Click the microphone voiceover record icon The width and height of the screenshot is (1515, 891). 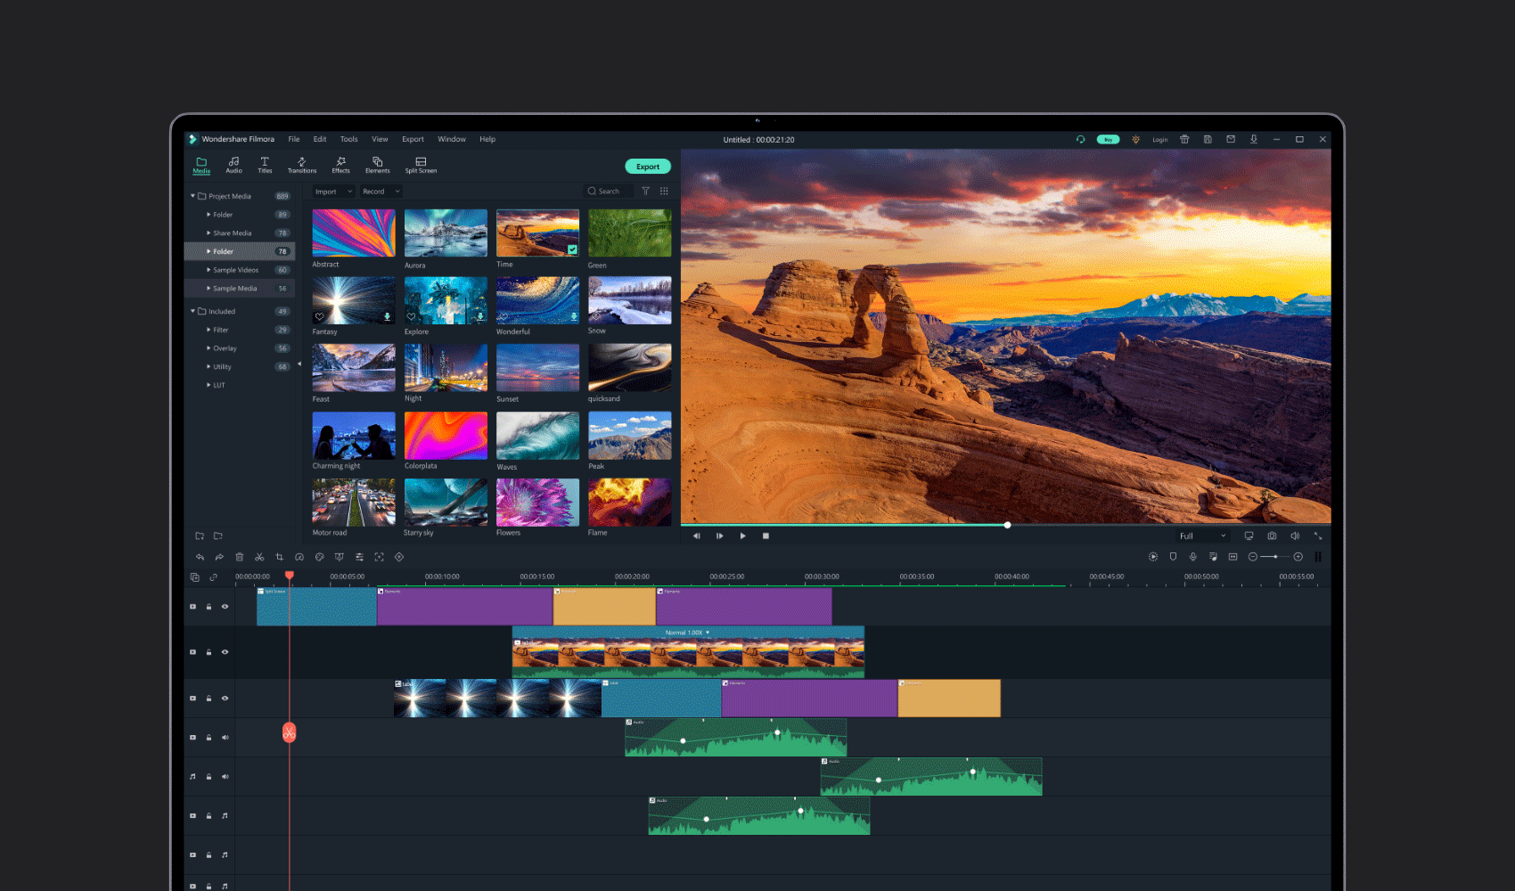pyautogui.click(x=1192, y=557)
